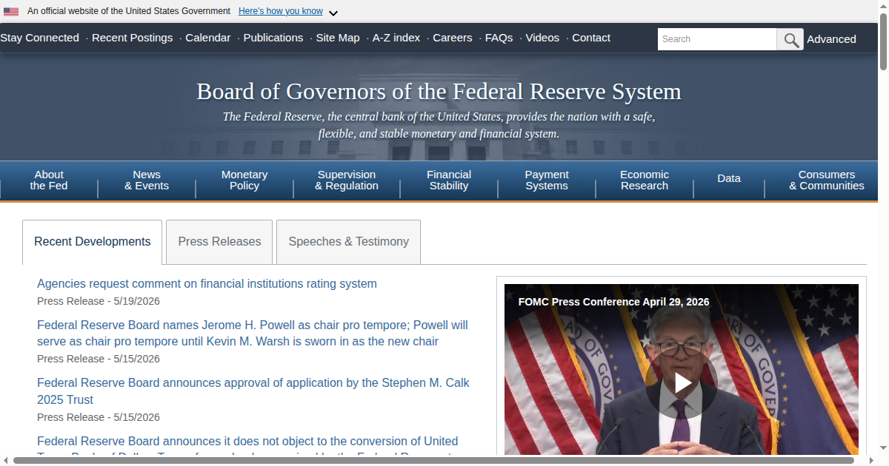889x466 pixels.
Task: Open Consumers & Communities menu
Action: (827, 180)
